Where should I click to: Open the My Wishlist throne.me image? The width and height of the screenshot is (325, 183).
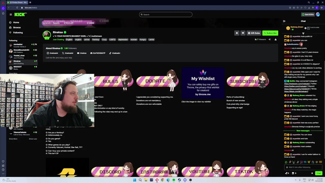tap(203, 83)
